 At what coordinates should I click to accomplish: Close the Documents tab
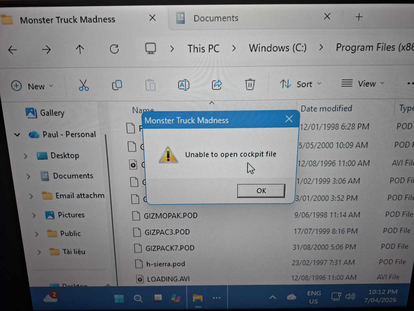[327, 16]
